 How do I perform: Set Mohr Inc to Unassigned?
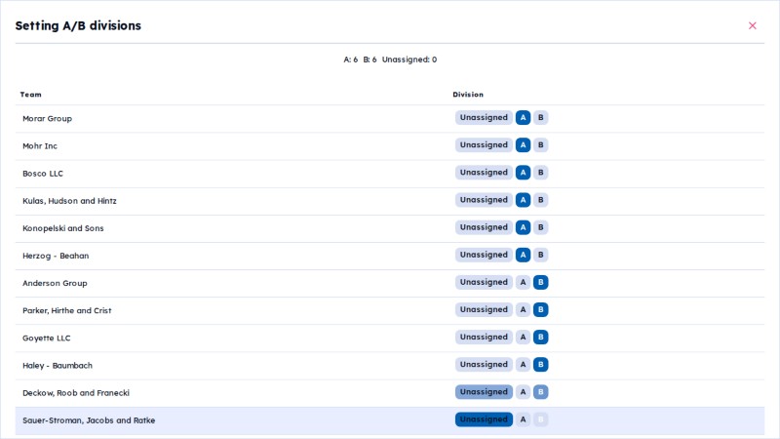point(484,144)
